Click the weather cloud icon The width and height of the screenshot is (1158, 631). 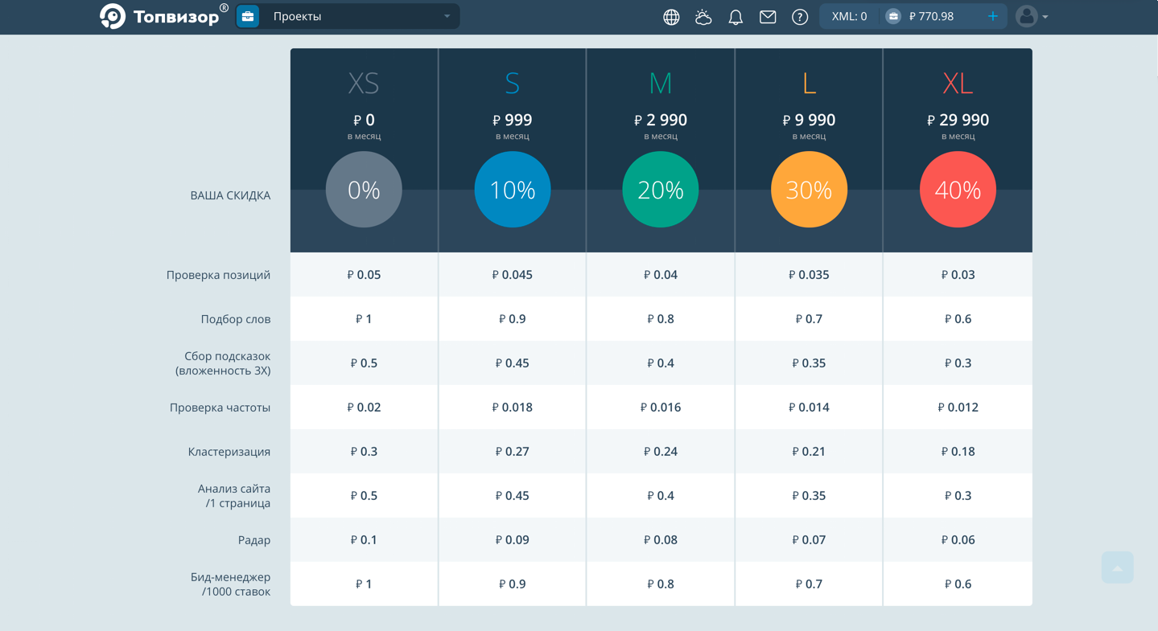703,17
